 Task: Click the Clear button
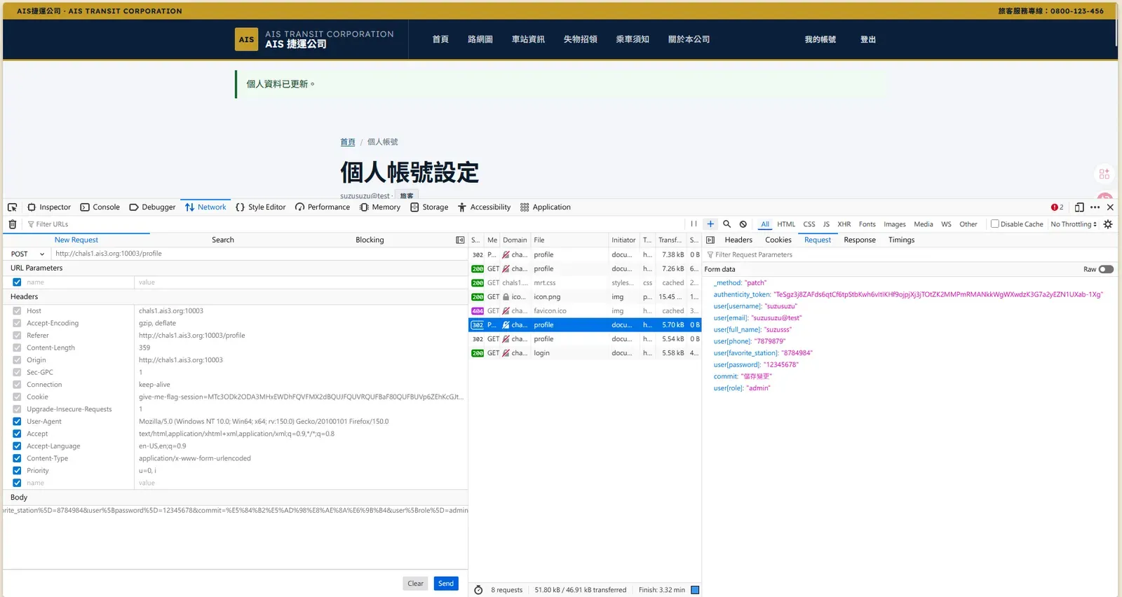(416, 584)
